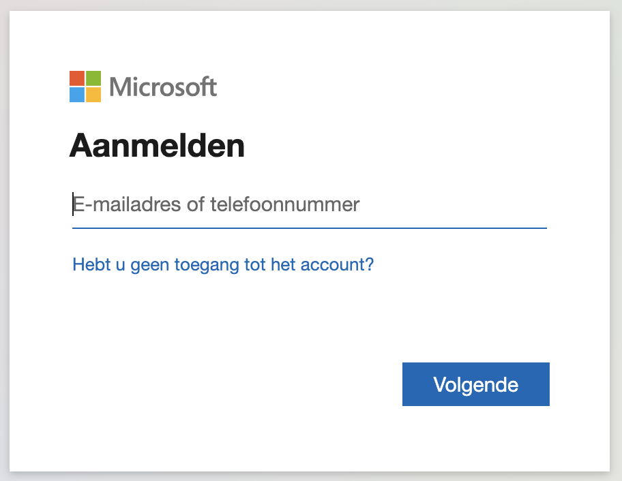
Task: Click the yellow square of Microsoft logo
Action: tap(93, 95)
